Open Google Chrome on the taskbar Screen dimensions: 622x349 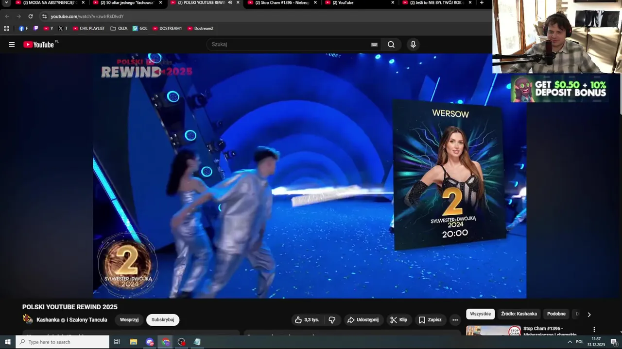pyautogui.click(x=166, y=342)
